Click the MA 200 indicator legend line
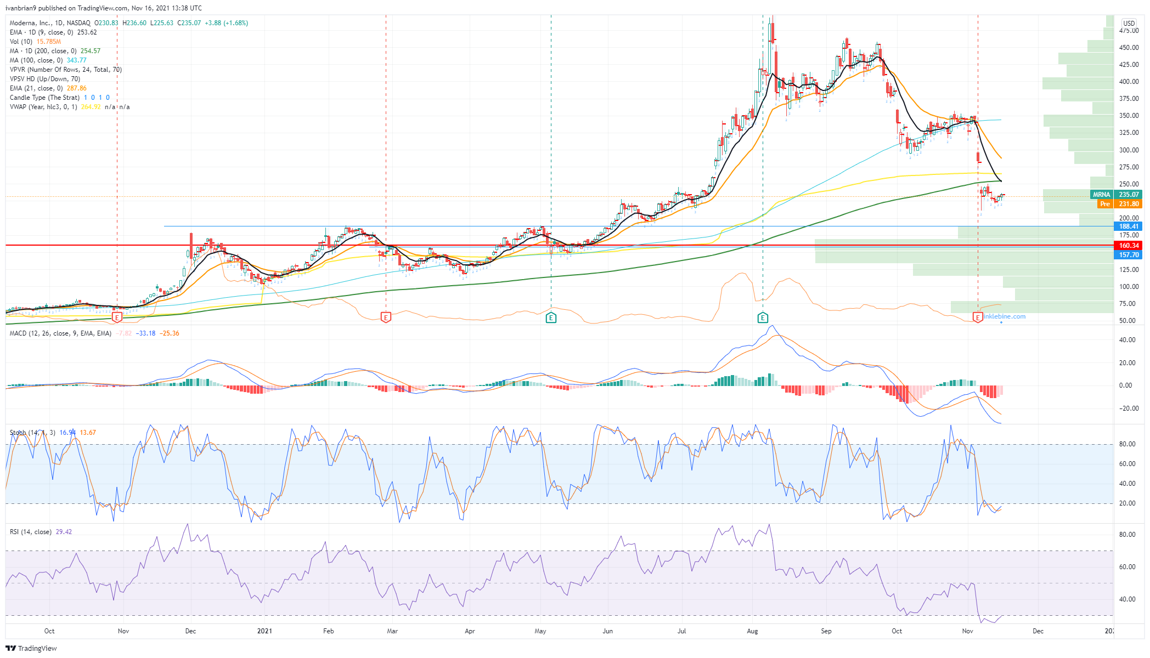Viewport: 1150px width, 658px height. coord(44,51)
